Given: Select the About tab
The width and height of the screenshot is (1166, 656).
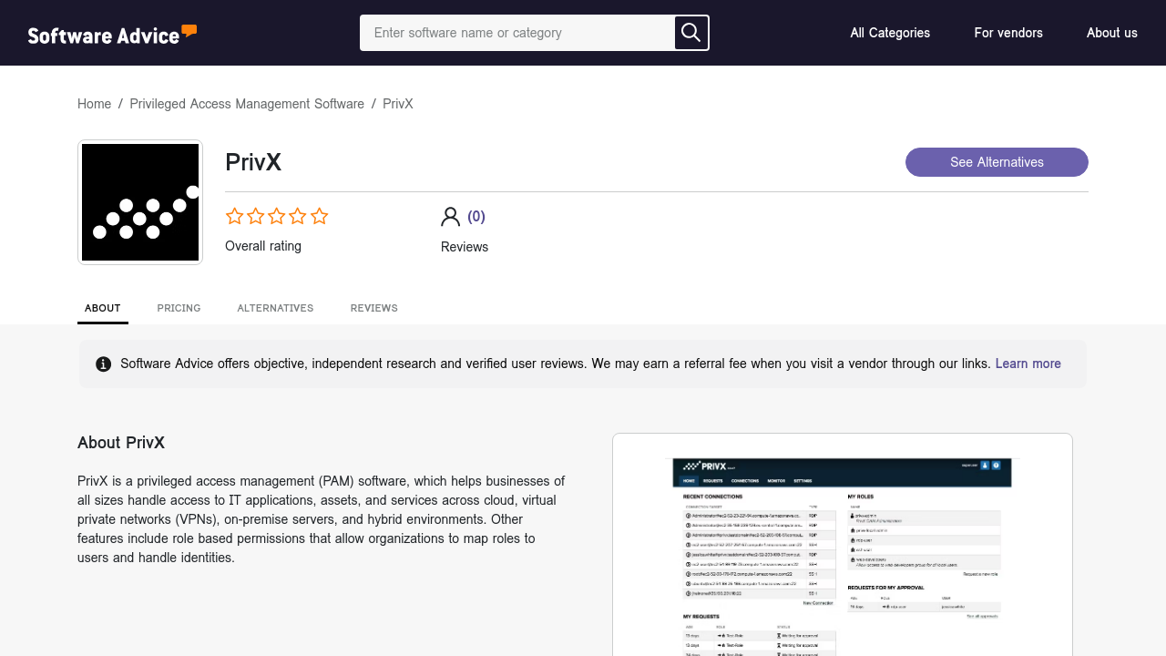Looking at the screenshot, I should coord(103,308).
